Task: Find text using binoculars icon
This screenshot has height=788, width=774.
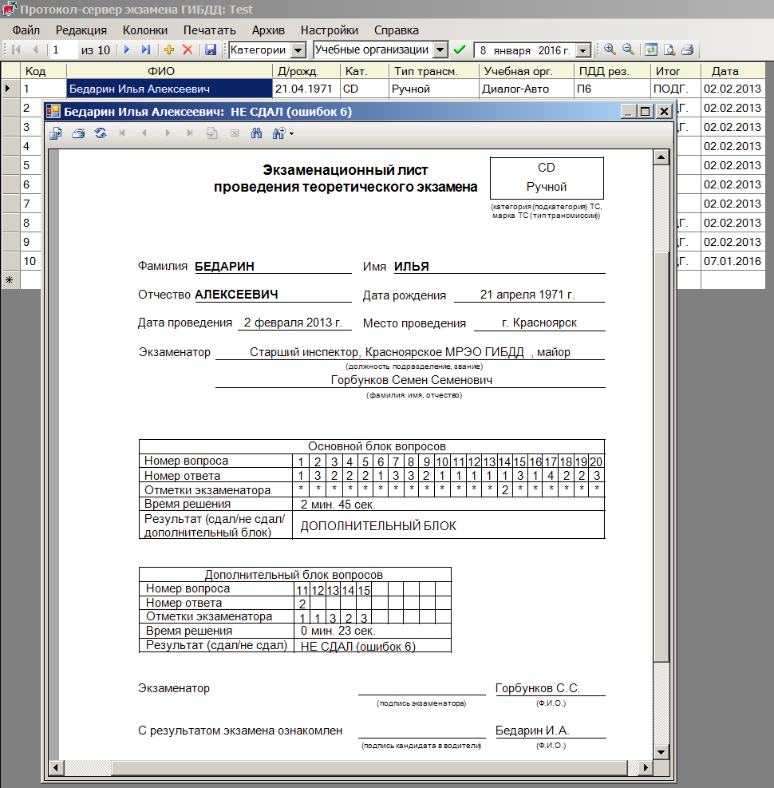Action: [257, 133]
